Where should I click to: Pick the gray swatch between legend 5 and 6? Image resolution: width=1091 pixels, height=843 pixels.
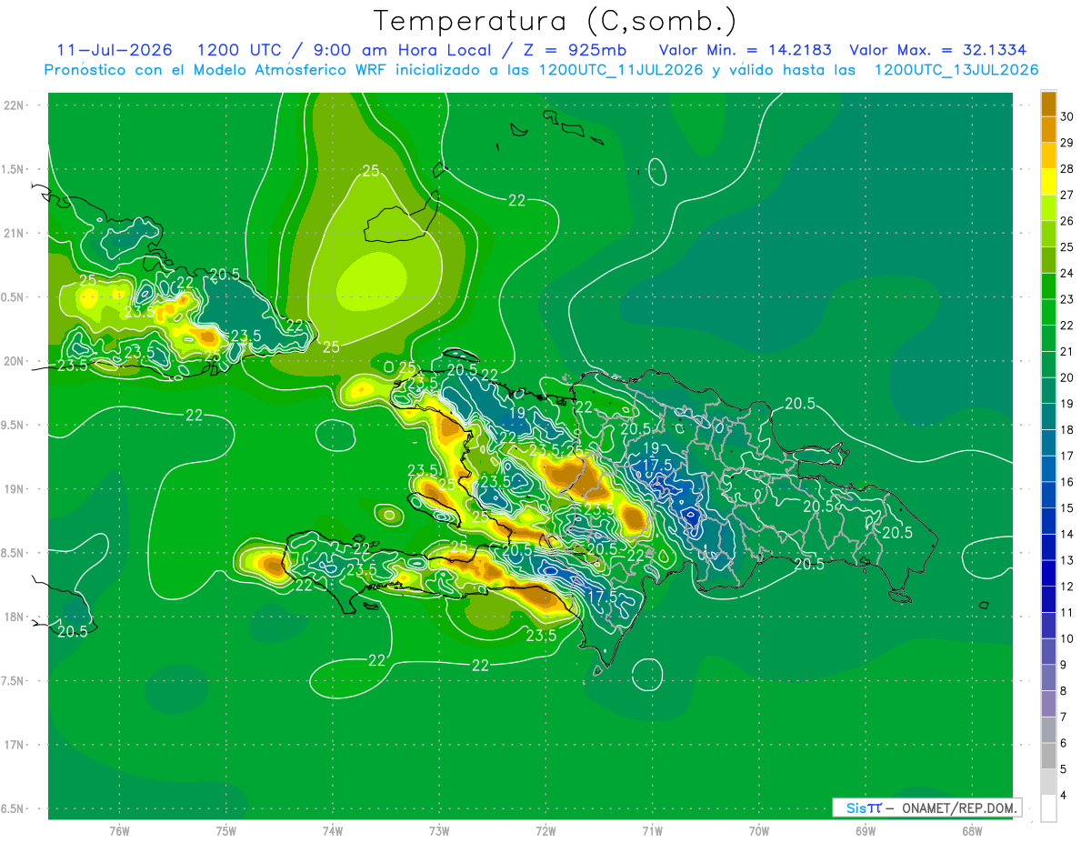point(1048,756)
